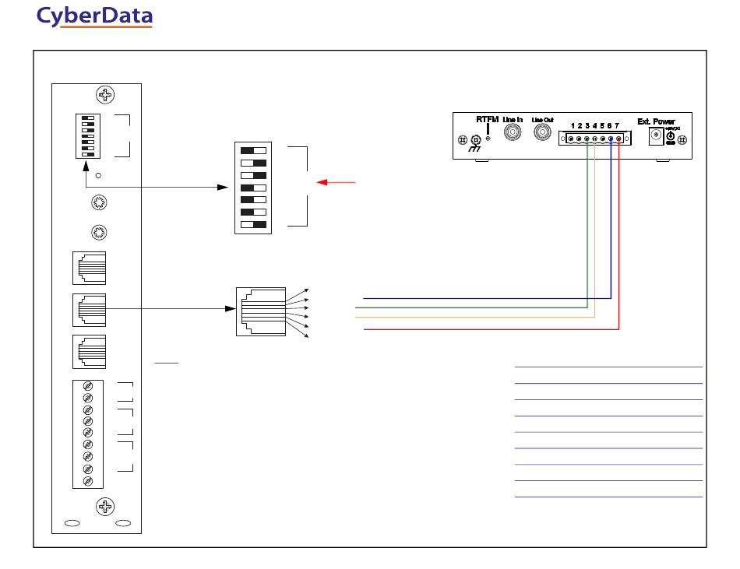This screenshot has width=740, height=569.
Task: Click the small RTFM indicator under the RTFM label
Action: [x=488, y=139]
